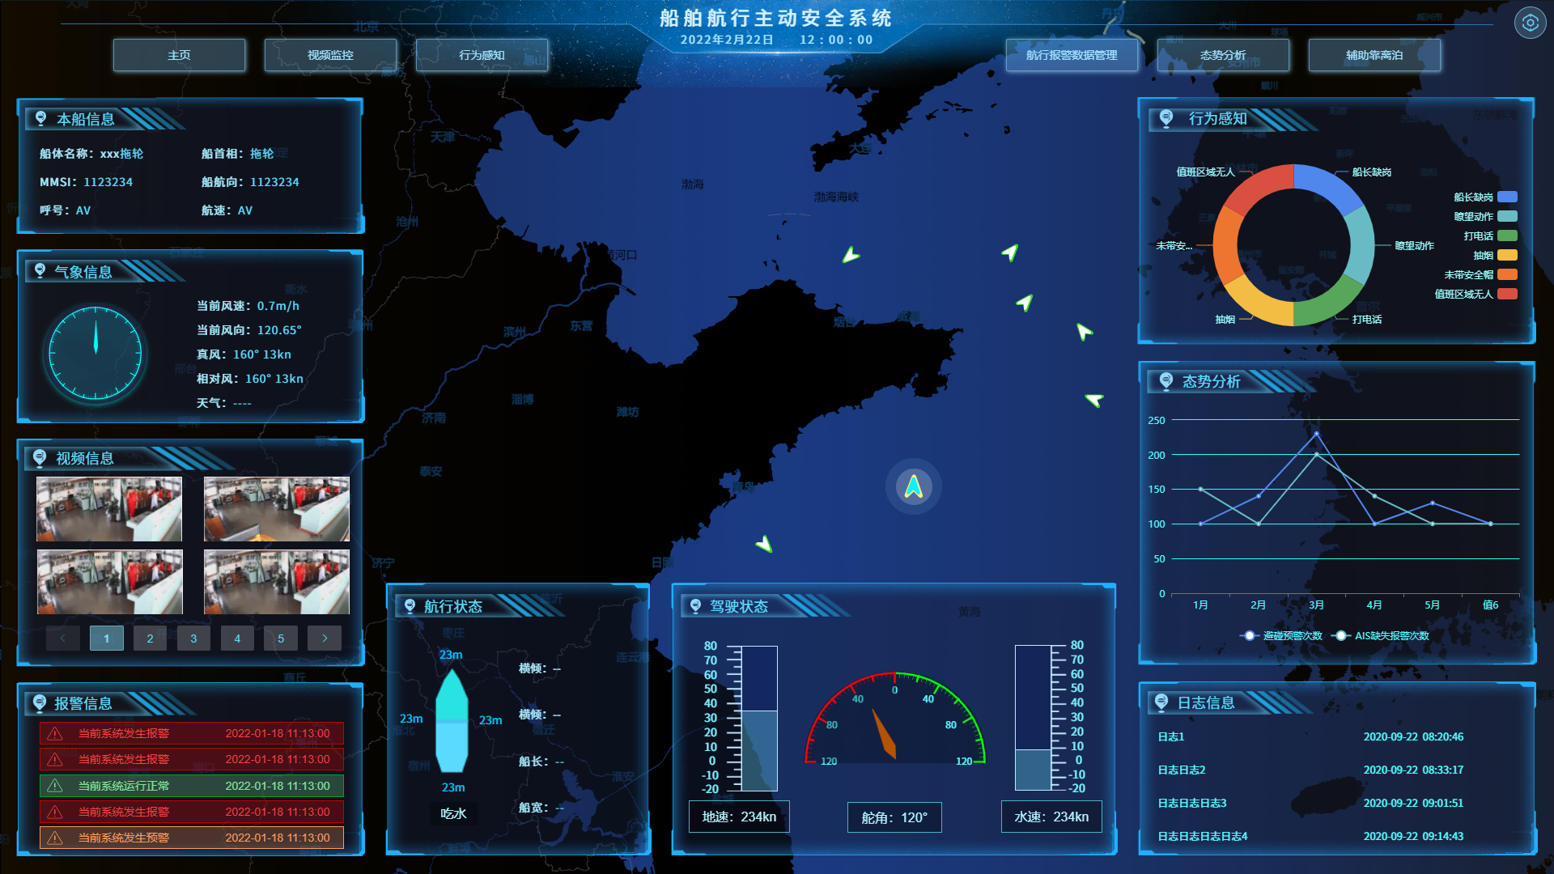Open the top-left video thumbnail
The height and width of the screenshot is (874, 1554).
click(x=109, y=509)
